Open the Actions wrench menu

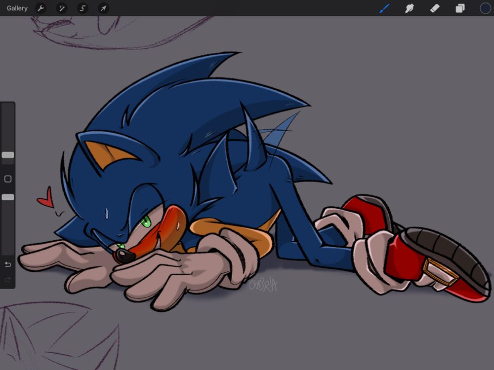click(x=41, y=8)
